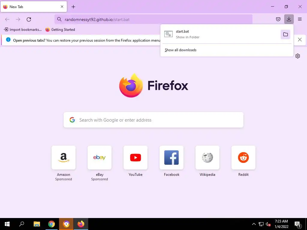Viewport: 307px width, 230px height.
Task: Open the shield app in taskbar
Action: tap(66, 224)
